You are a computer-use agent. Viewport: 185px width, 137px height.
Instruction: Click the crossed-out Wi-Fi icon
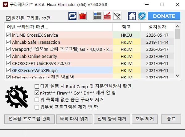(x=117, y=16)
